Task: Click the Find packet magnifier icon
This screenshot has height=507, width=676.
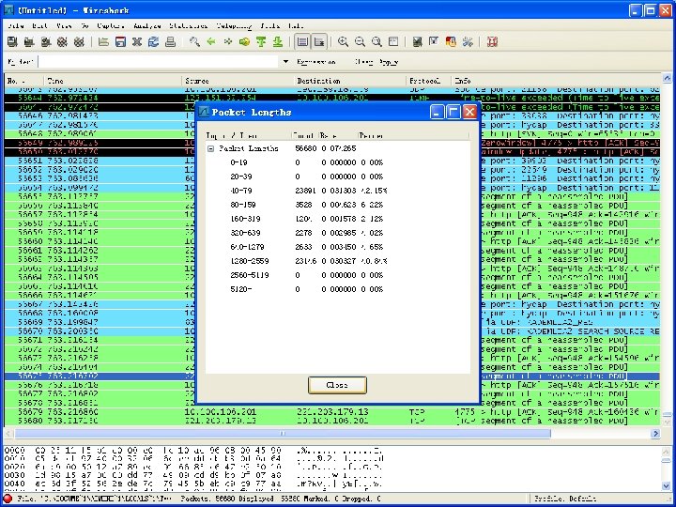Action: (x=194, y=42)
